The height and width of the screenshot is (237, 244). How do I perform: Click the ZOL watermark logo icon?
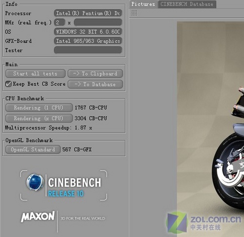click(177, 223)
